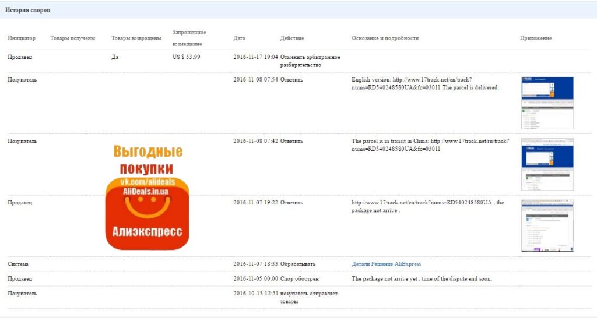Click the 'Основание и подробности' column header

(385, 38)
